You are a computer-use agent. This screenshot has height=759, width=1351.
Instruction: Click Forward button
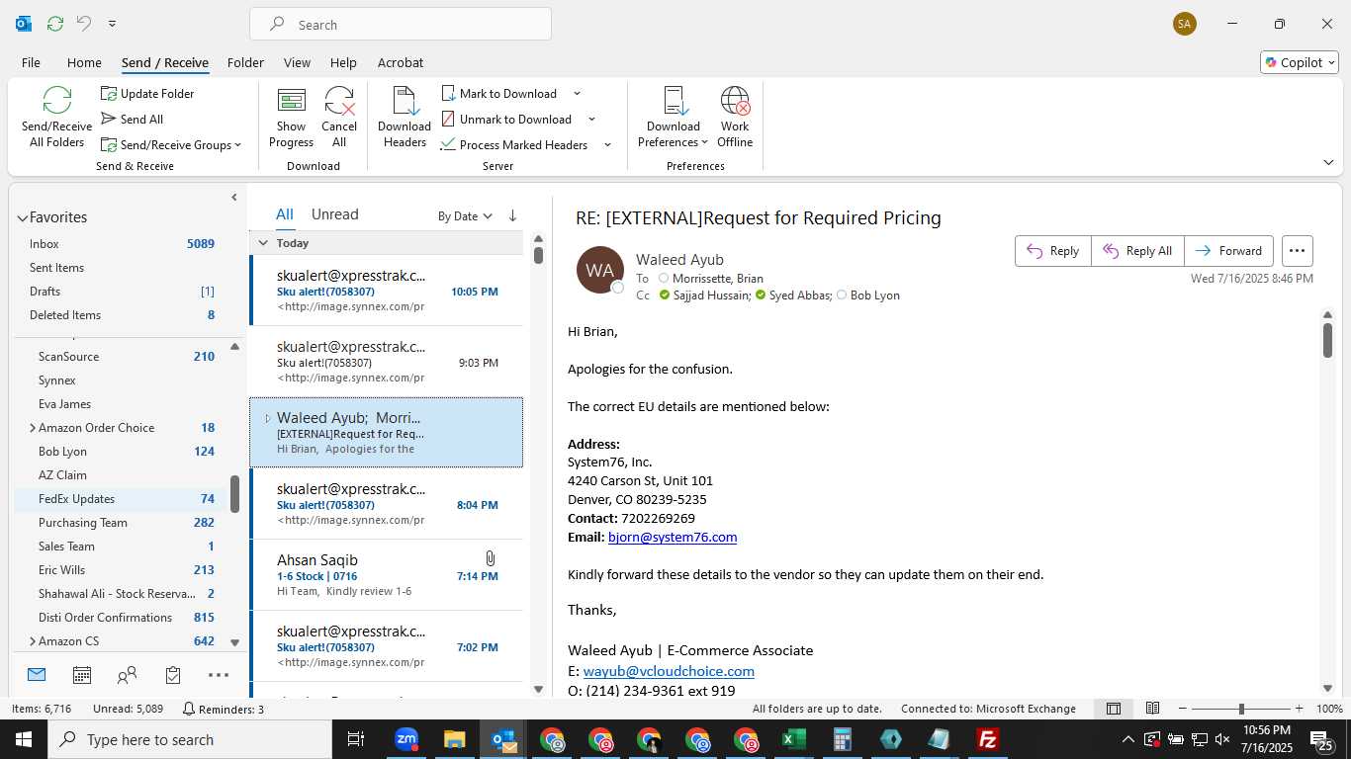click(x=1228, y=251)
